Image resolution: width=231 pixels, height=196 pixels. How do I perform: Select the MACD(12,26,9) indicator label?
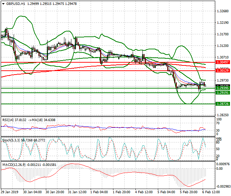click(29, 165)
